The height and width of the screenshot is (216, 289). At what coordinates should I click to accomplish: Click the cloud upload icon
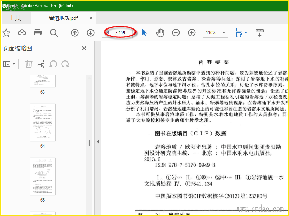coord(22,33)
